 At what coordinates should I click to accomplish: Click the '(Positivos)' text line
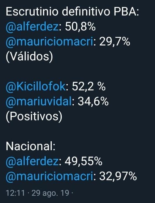point(34,117)
